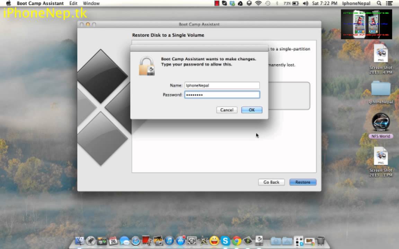Screen dimensions: 399x249
Task: Click the padlock icon in the dialog
Action: [x=147, y=66]
